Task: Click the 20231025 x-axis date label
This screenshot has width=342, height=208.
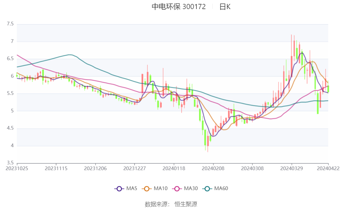Action: tap(17, 168)
